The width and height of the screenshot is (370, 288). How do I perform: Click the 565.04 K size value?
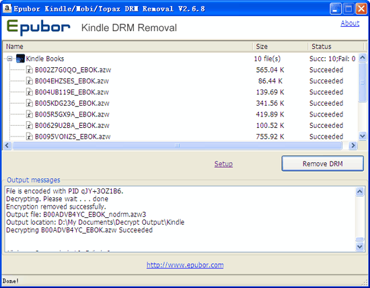pyautogui.click(x=270, y=70)
